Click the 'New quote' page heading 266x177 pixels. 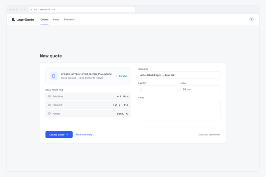[x=51, y=56]
